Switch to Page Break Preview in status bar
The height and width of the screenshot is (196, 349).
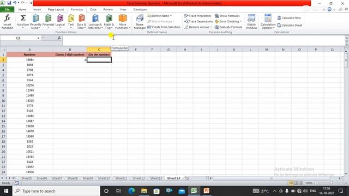[x=300, y=183]
